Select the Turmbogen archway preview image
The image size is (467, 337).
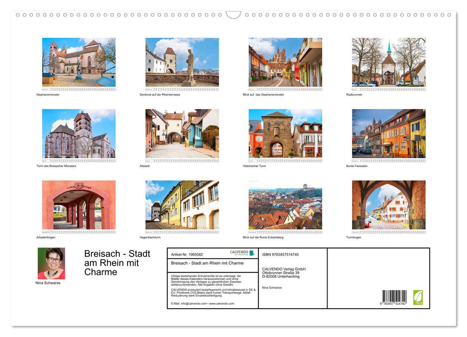389,205
